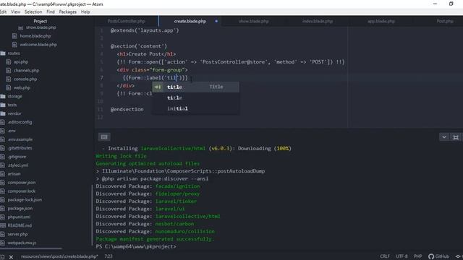The width and height of the screenshot is (463, 260).
Task: Open GitHub panel from status bar
Action: (x=439, y=256)
